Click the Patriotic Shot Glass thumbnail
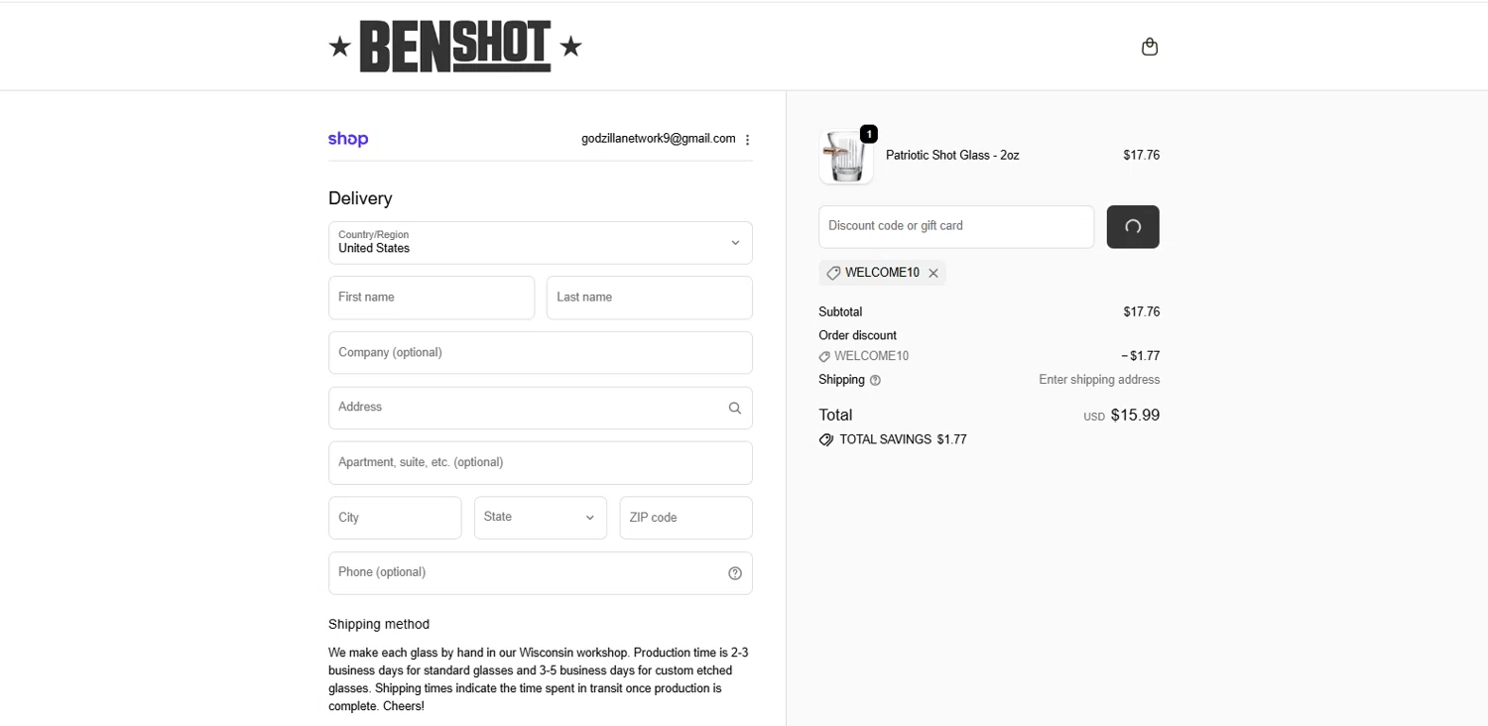Image resolution: width=1488 pixels, height=726 pixels. [846, 157]
